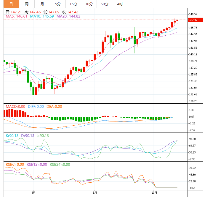
Task: Show the 30分 interval chart
Action: pos(89,4)
